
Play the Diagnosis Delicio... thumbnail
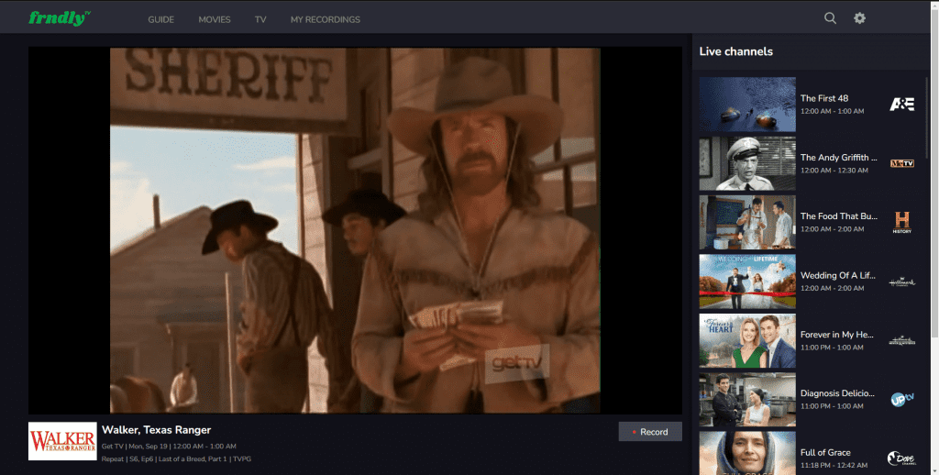pos(747,400)
